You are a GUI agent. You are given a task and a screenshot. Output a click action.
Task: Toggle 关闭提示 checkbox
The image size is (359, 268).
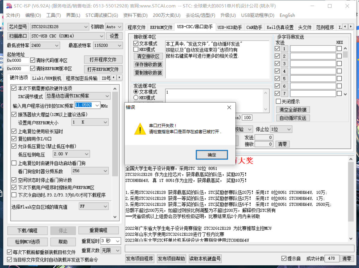point(278,101)
